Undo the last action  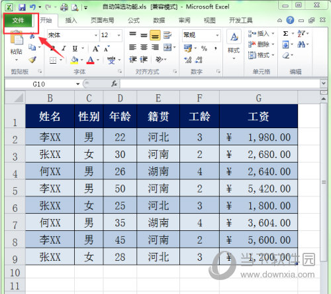click(32, 7)
